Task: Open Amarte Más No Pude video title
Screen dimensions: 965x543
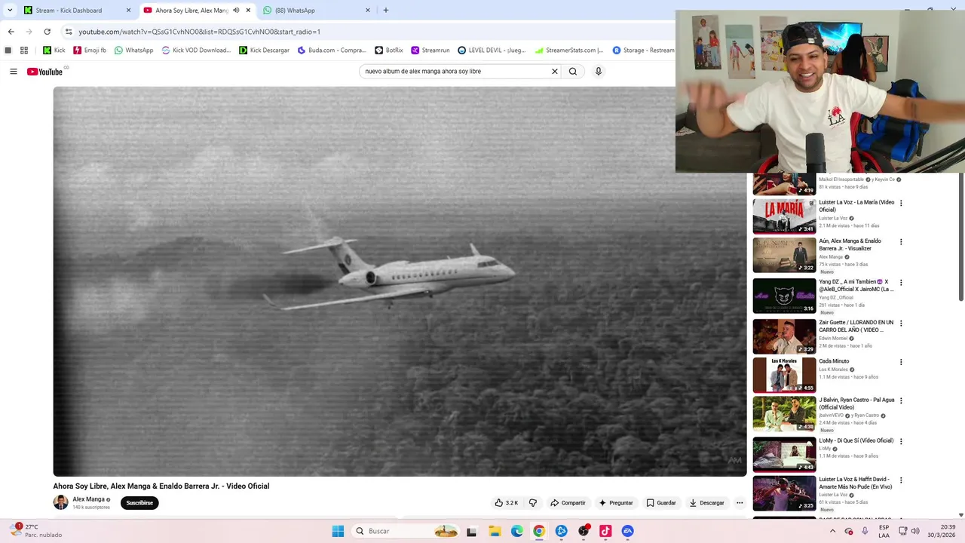Action: [x=856, y=483]
